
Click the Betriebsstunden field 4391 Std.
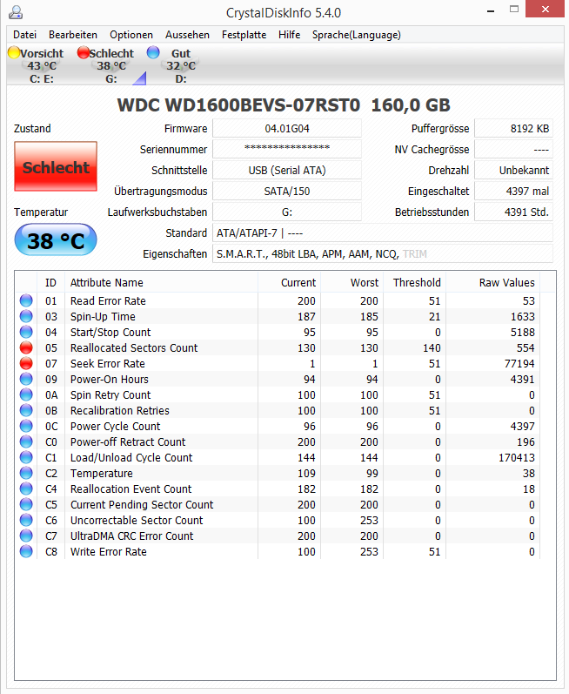(x=513, y=212)
